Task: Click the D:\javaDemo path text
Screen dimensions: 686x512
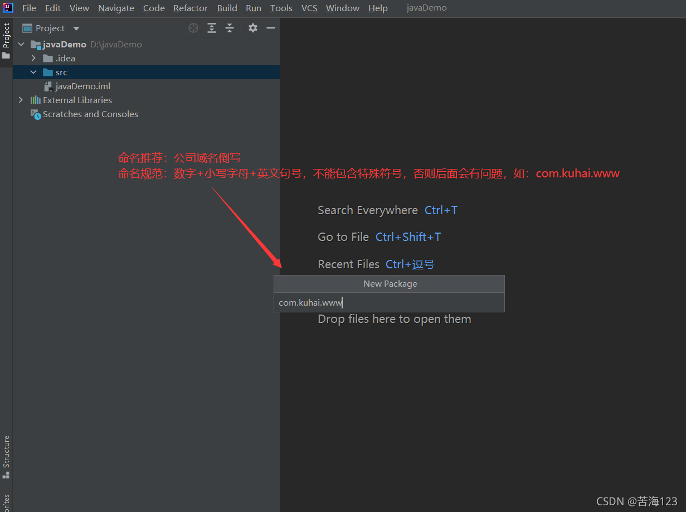Action: [116, 44]
